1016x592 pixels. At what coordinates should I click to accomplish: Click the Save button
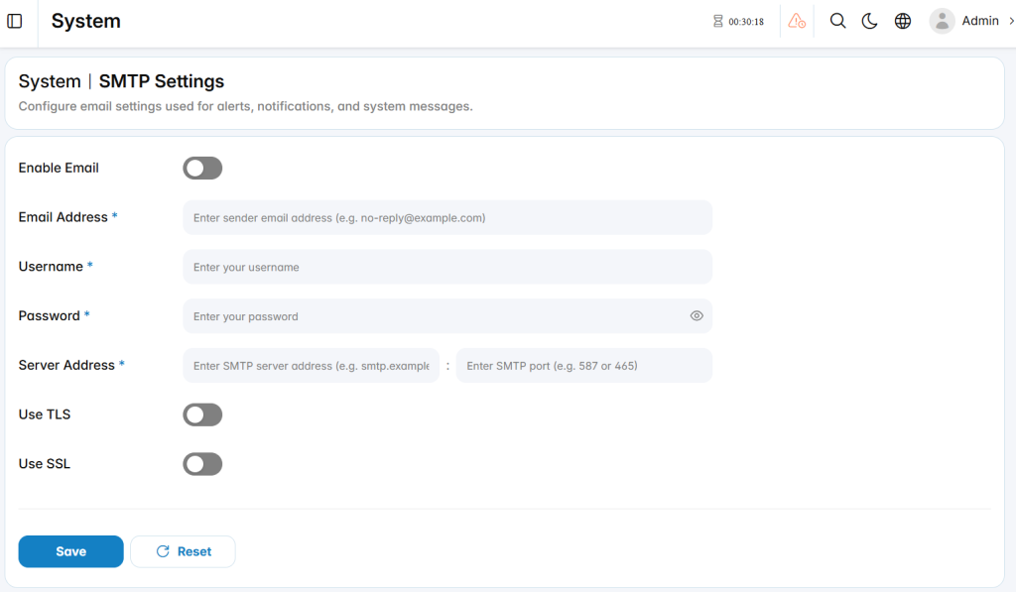pos(70,551)
